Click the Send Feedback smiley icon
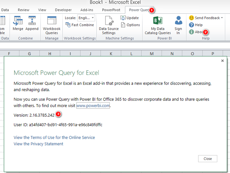 191,18
